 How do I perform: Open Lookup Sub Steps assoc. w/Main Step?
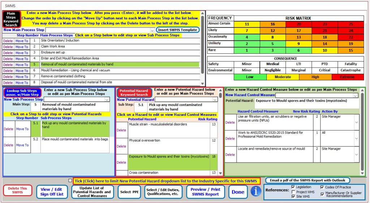pos(22,92)
